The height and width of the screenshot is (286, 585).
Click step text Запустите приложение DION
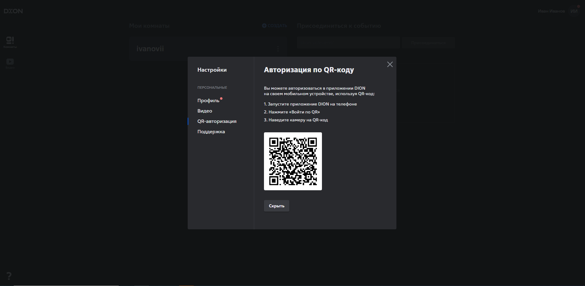(310, 104)
